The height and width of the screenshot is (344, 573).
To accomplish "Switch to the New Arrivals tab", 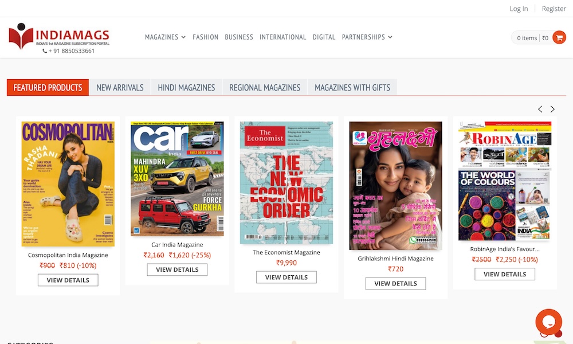I will (x=120, y=87).
